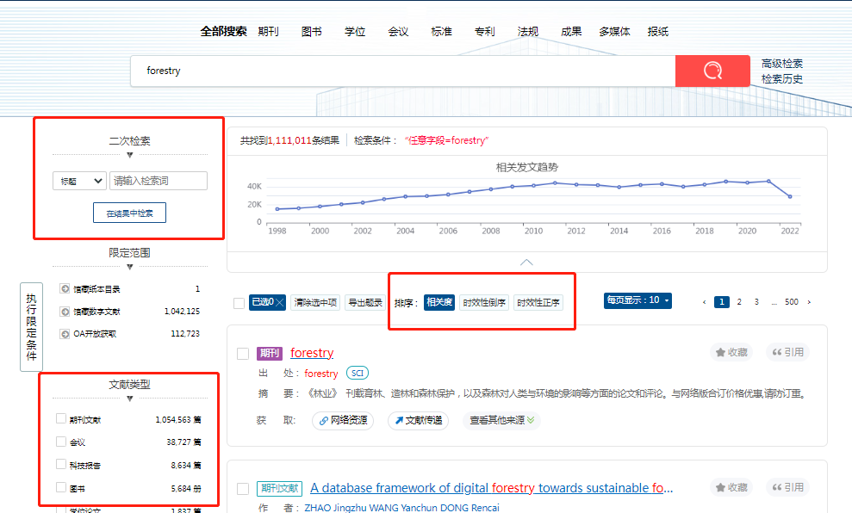Open the 标题 field dropdown in 二次检索
The image size is (852, 513).
click(x=79, y=181)
